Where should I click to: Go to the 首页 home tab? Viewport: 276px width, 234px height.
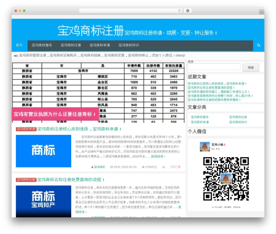19,45
